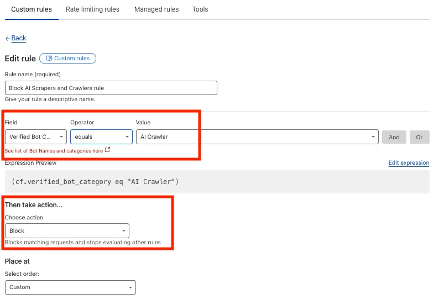Open the Select order dropdown set to Custom
The height and width of the screenshot is (299, 444).
pyautogui.click(x=71, y=287)
